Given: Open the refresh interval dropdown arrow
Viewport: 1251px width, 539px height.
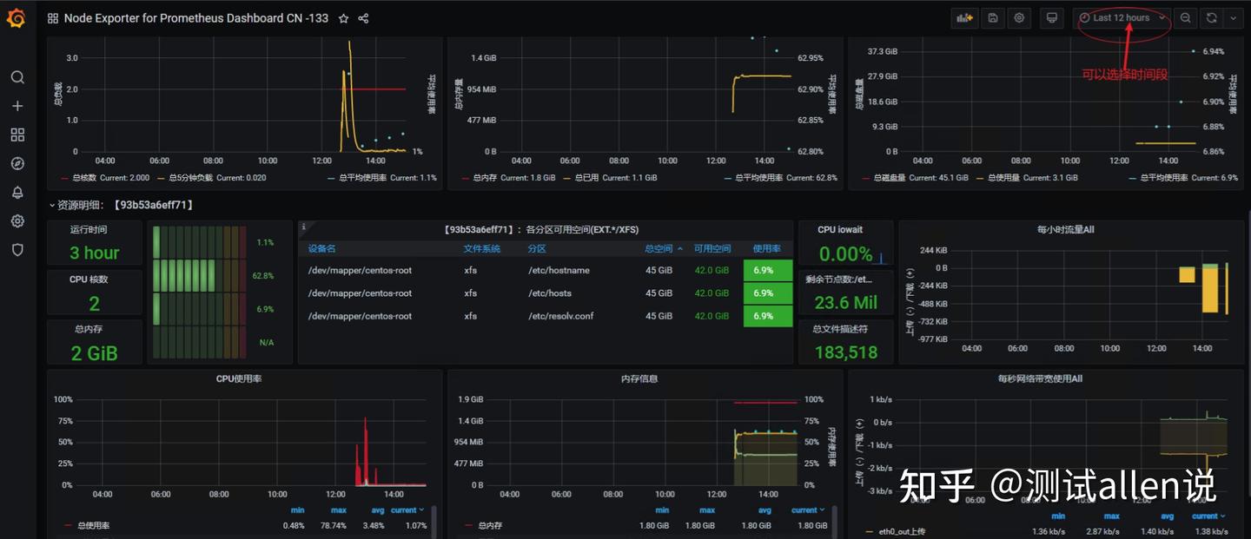Looking at the screenshot, I should point(1232,17).
